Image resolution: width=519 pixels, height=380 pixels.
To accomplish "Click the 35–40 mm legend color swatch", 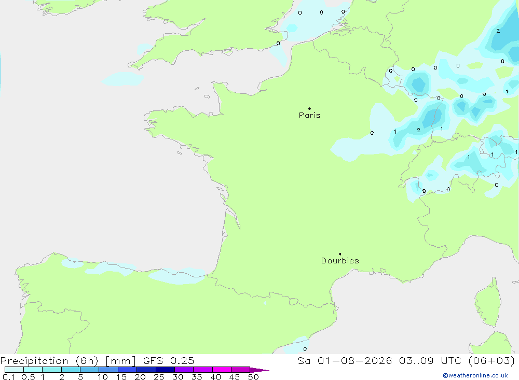I will click(x=203, y=370).
